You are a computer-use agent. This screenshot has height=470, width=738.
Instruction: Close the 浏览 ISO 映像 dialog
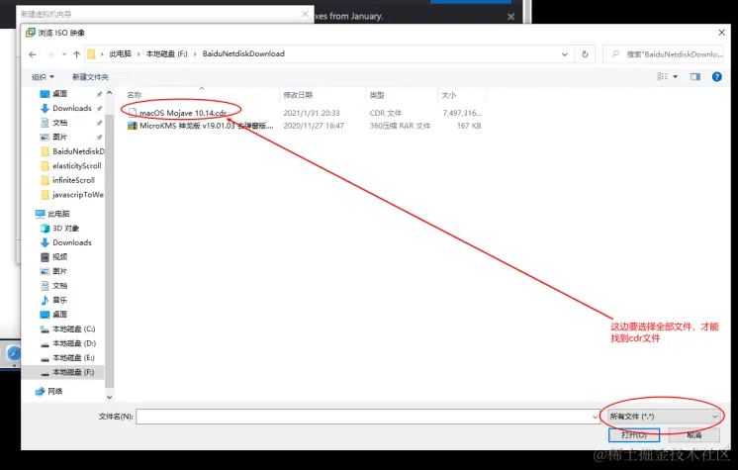(721, 33)
